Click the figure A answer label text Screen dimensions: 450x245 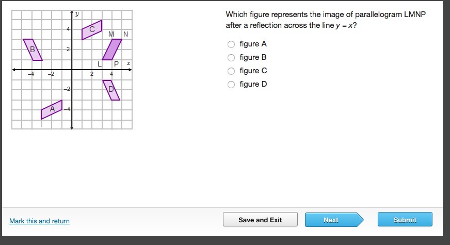click(253, 44)
